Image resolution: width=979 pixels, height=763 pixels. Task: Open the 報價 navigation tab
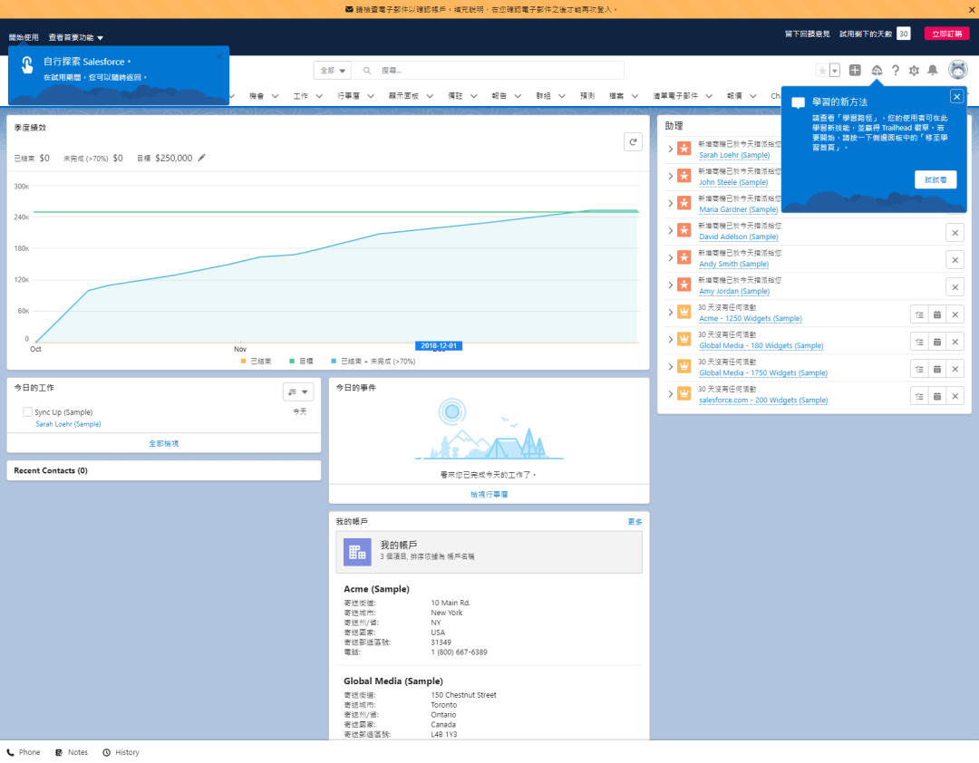[x=734, y=96]
